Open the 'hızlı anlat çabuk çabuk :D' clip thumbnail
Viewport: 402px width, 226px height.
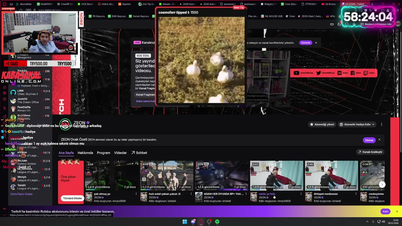point(166,175)
